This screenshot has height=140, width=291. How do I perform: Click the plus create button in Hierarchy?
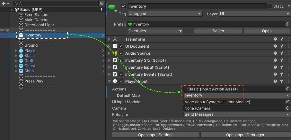click(4, 4)
